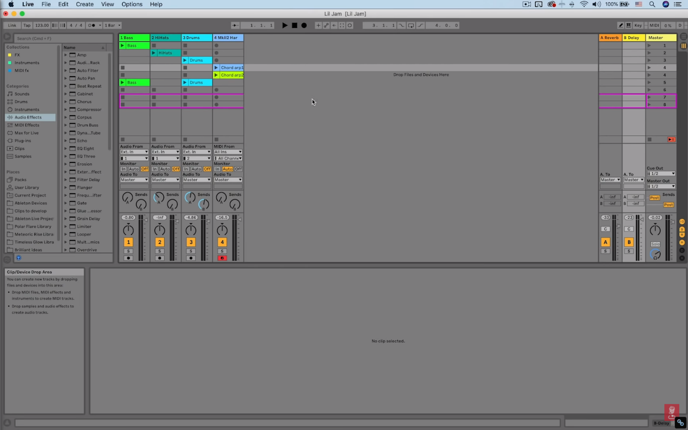688x430 pixels.
Task: Open track 3 Audio To dropdown
Action: (197, 180)
